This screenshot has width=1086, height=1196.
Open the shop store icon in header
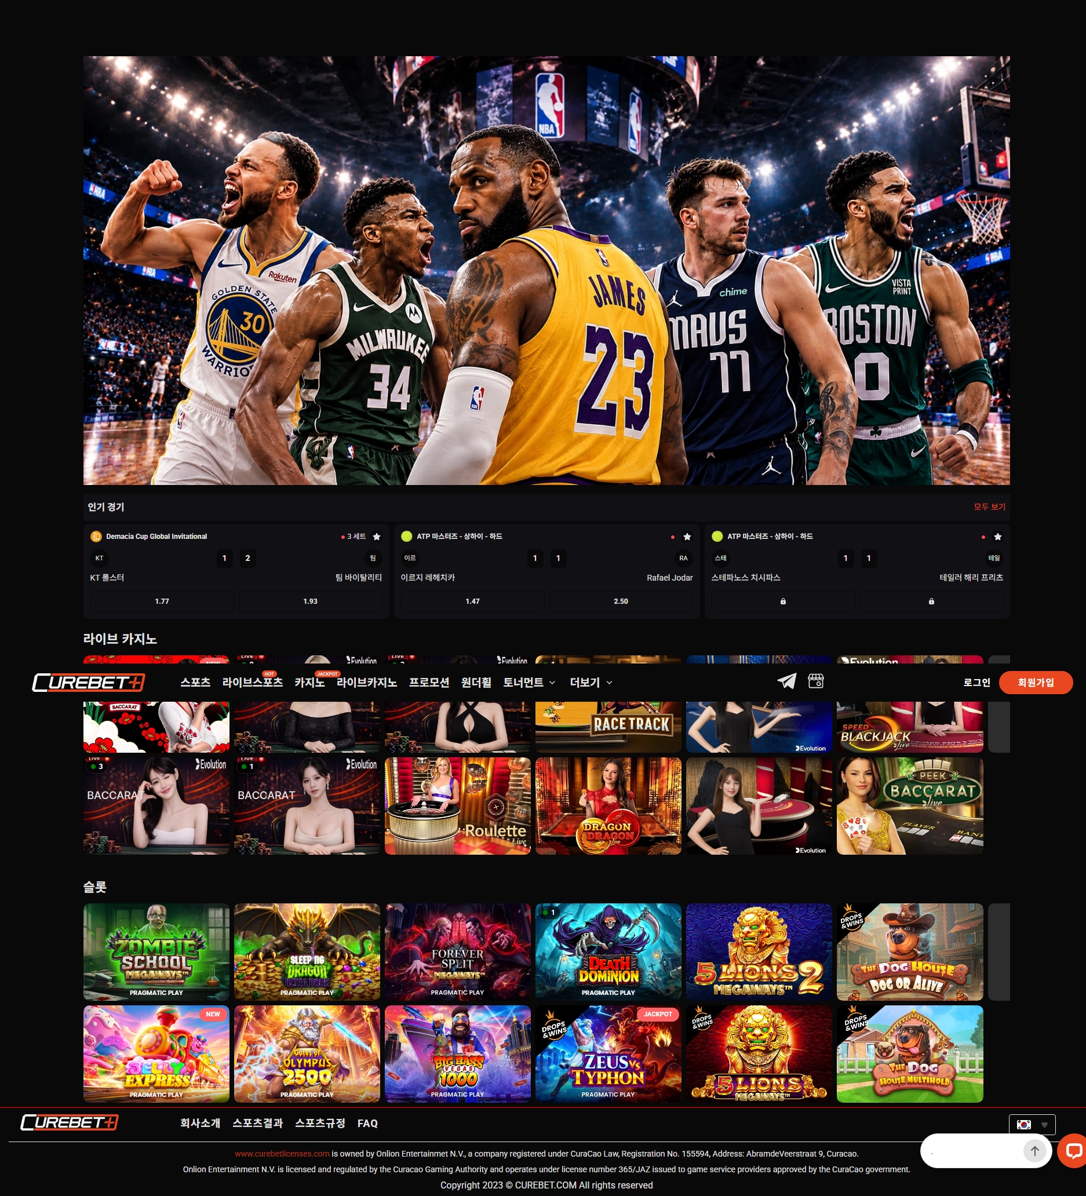tap(816, 681)
